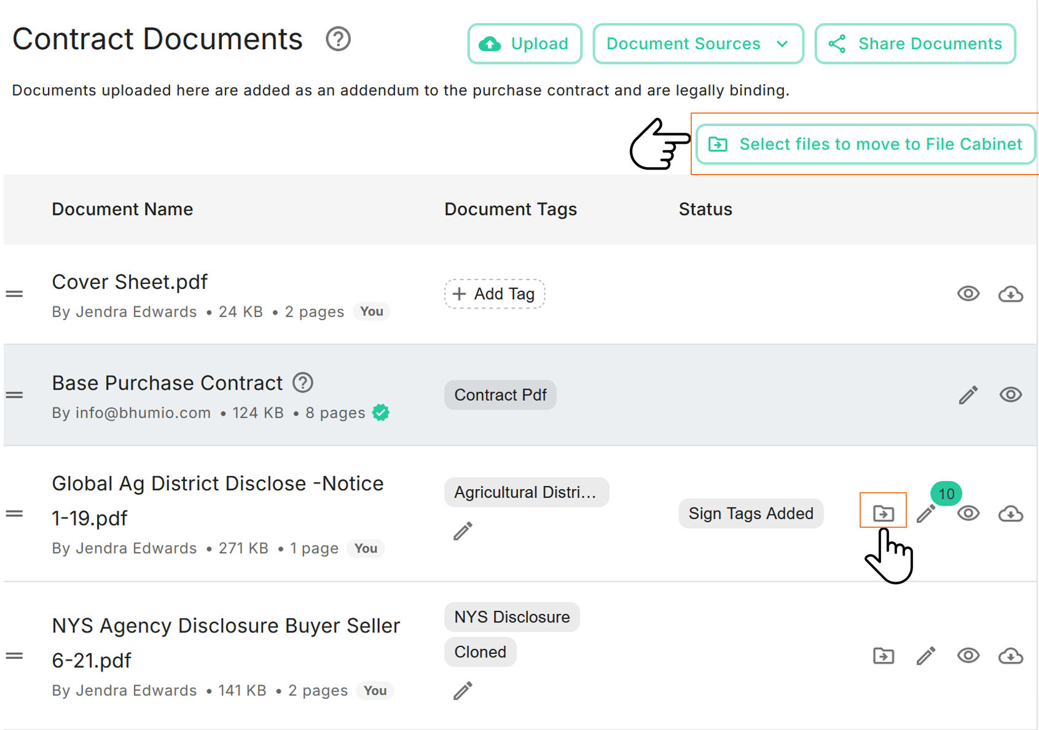
Task: Preview Cover Sheet.pdf with the eye icon
Action: (x=968, y=294)
